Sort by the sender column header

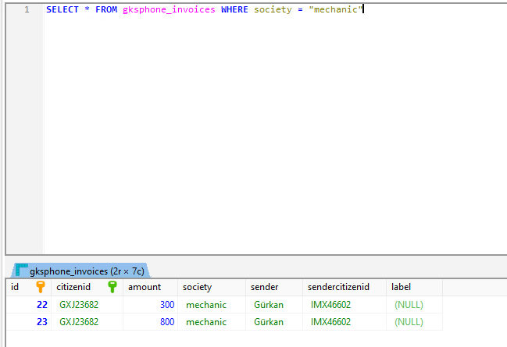pos(274,287)
